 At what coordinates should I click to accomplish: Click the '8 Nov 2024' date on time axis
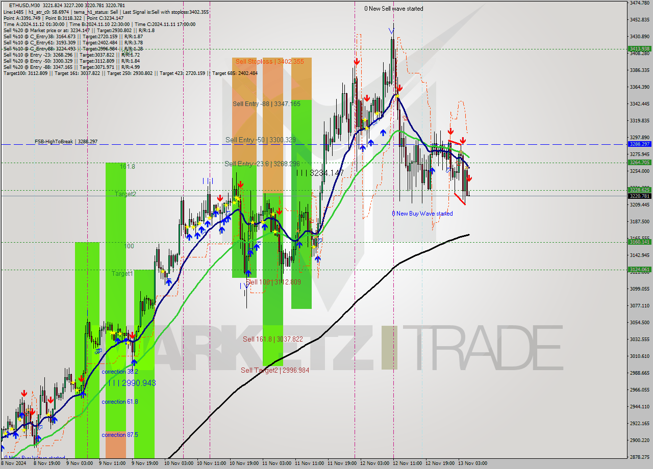tap(13, 463)
